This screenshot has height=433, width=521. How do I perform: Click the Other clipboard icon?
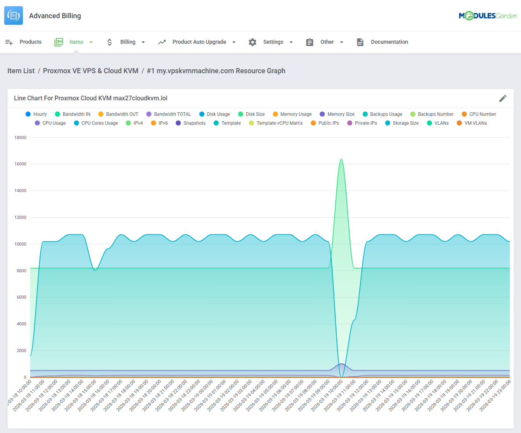click(x=310, y=42)
